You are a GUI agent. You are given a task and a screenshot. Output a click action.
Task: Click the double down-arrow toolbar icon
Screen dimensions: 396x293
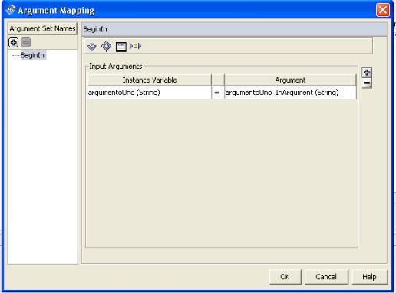[x=92, y=47]
